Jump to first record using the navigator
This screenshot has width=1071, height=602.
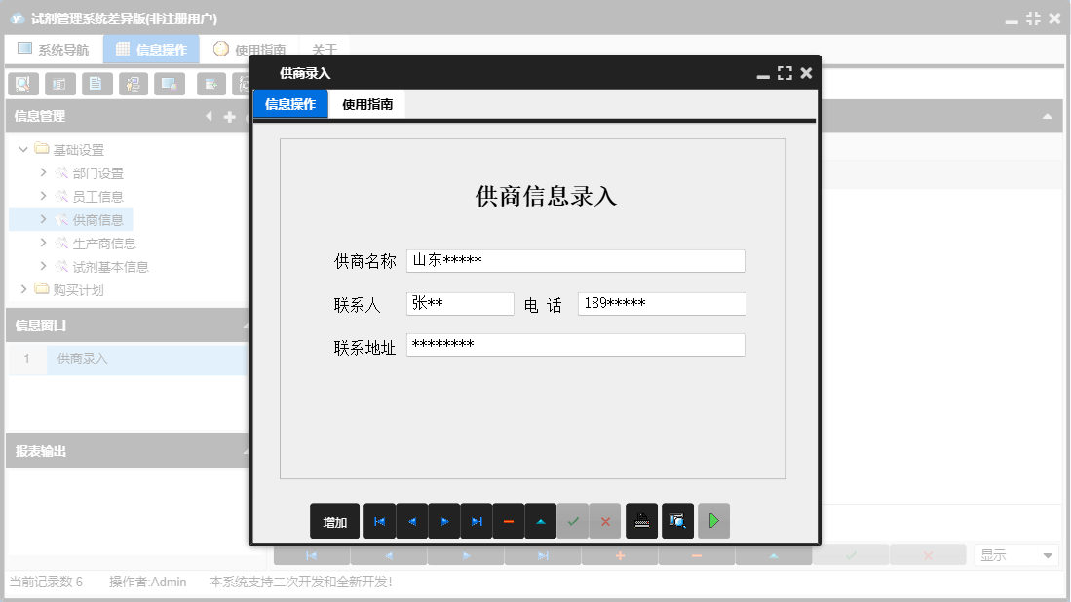tap(380, 520)
